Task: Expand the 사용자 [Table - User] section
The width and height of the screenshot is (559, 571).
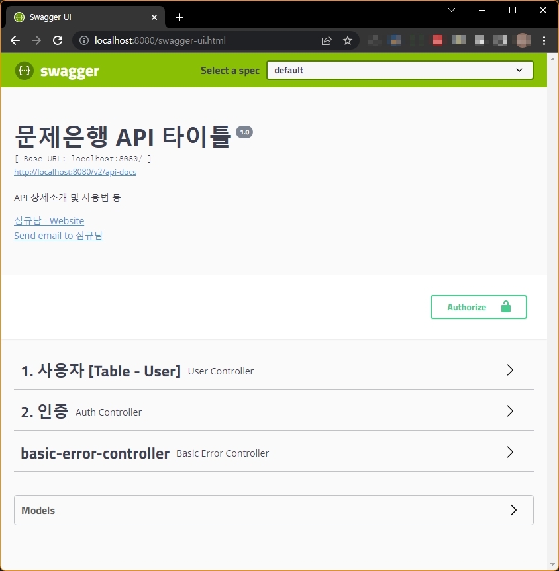Action: click(274, 371)
